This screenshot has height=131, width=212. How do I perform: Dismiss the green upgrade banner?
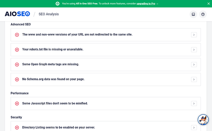(x=209, y=4)
